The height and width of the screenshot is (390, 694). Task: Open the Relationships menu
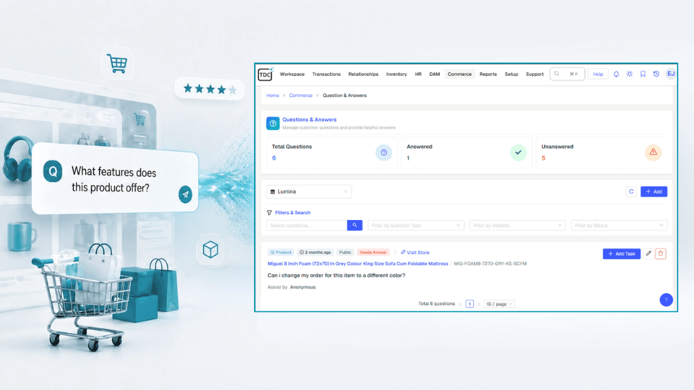point(363,74)
